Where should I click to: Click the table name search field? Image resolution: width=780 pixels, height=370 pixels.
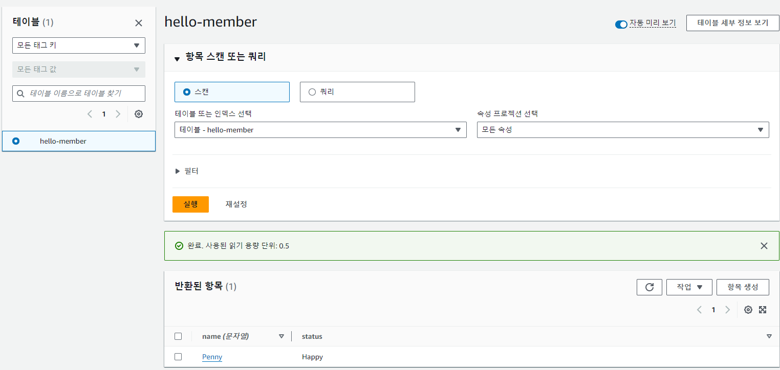pos(79,94)
